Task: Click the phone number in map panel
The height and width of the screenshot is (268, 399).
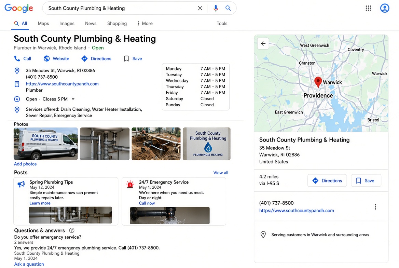Action: tap(276, 203)
